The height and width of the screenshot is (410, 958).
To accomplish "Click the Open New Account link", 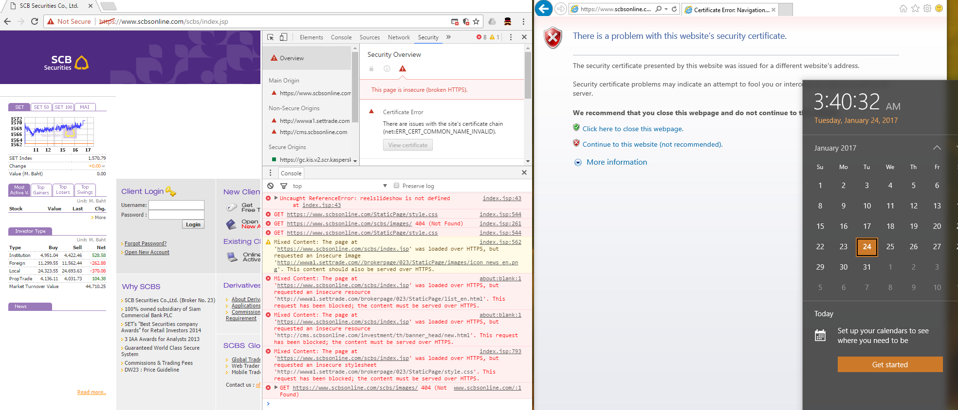I will [x=147, y=252].
